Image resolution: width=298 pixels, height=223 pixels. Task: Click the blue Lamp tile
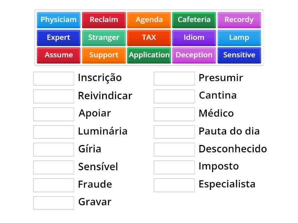(x=239, y=38)
